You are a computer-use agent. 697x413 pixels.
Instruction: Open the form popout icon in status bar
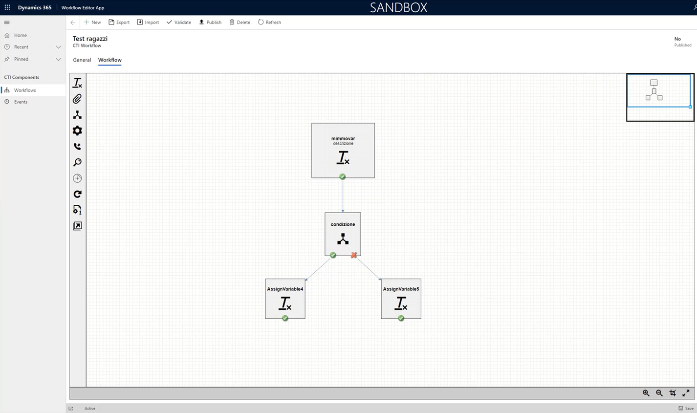71,409
